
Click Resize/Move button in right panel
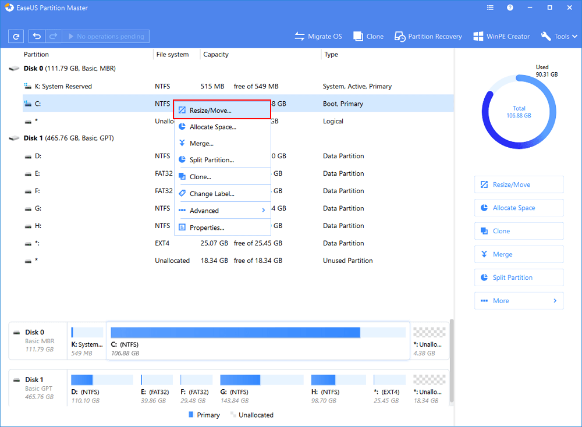(519, 184)
